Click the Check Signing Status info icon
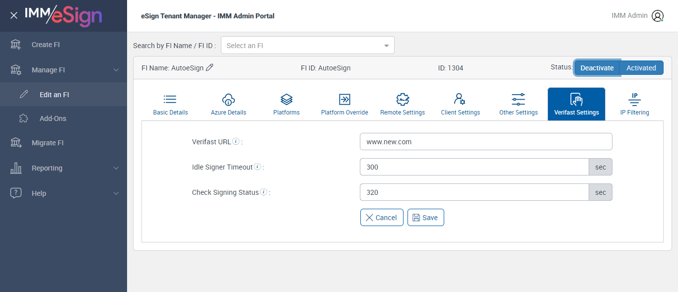Viewport: 678px width, 292px height. tap(264, 192)
